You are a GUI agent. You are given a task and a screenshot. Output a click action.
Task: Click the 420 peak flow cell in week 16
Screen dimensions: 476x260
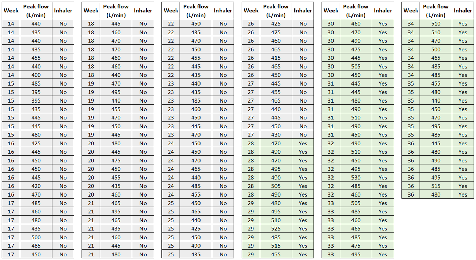pyautogui.click(x=36, y=186)
